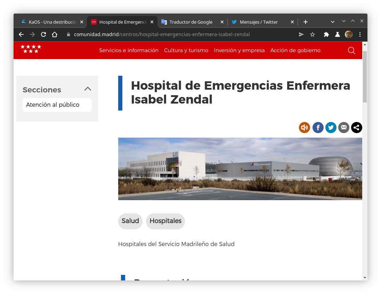Click the Salud tag
Screen dimensions: 381x294
coord(130,221)
